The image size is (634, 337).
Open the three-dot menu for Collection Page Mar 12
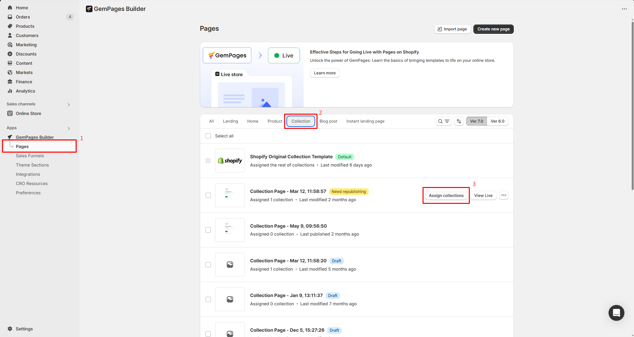(x=503, y=195)
